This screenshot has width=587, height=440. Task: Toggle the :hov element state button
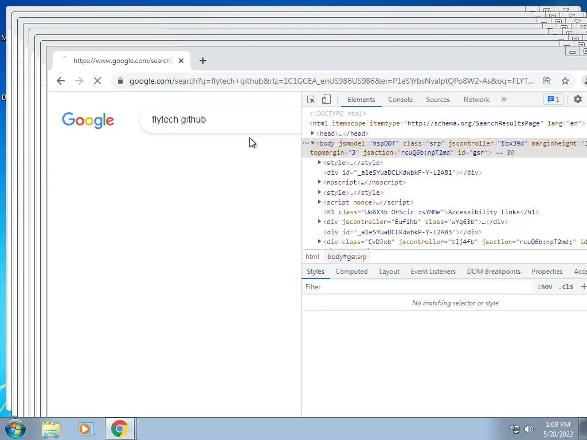pos(545,287)
